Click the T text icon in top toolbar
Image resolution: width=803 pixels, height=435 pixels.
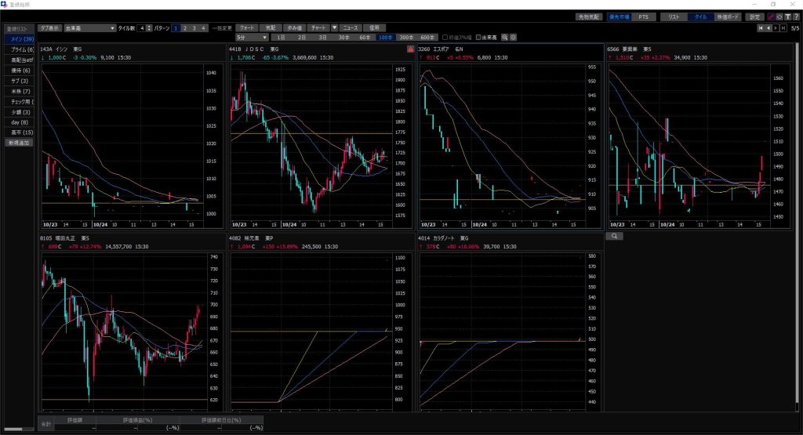click(787, 16)
